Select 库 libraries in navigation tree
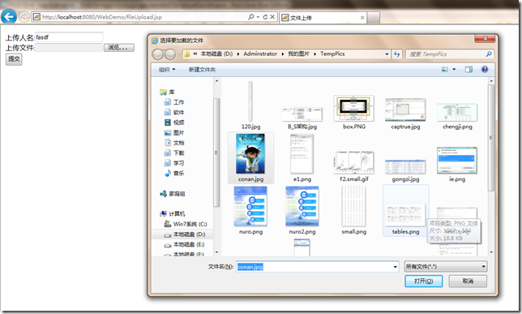Image resolution: width=522 pixels, height=314 pixels. (x=167, y=92)
